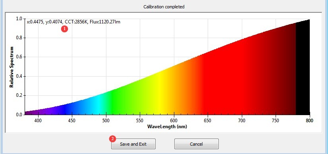This screenshot has width=328, height=154.
Task: Click the 1.0 relative spectrum tick label
Action: tap(19, 19)
